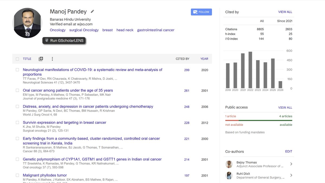Click the 2022 citation bar in chart
Viewport: 325px width, 183px height.
pyautogui.click(x=250, y=70)
